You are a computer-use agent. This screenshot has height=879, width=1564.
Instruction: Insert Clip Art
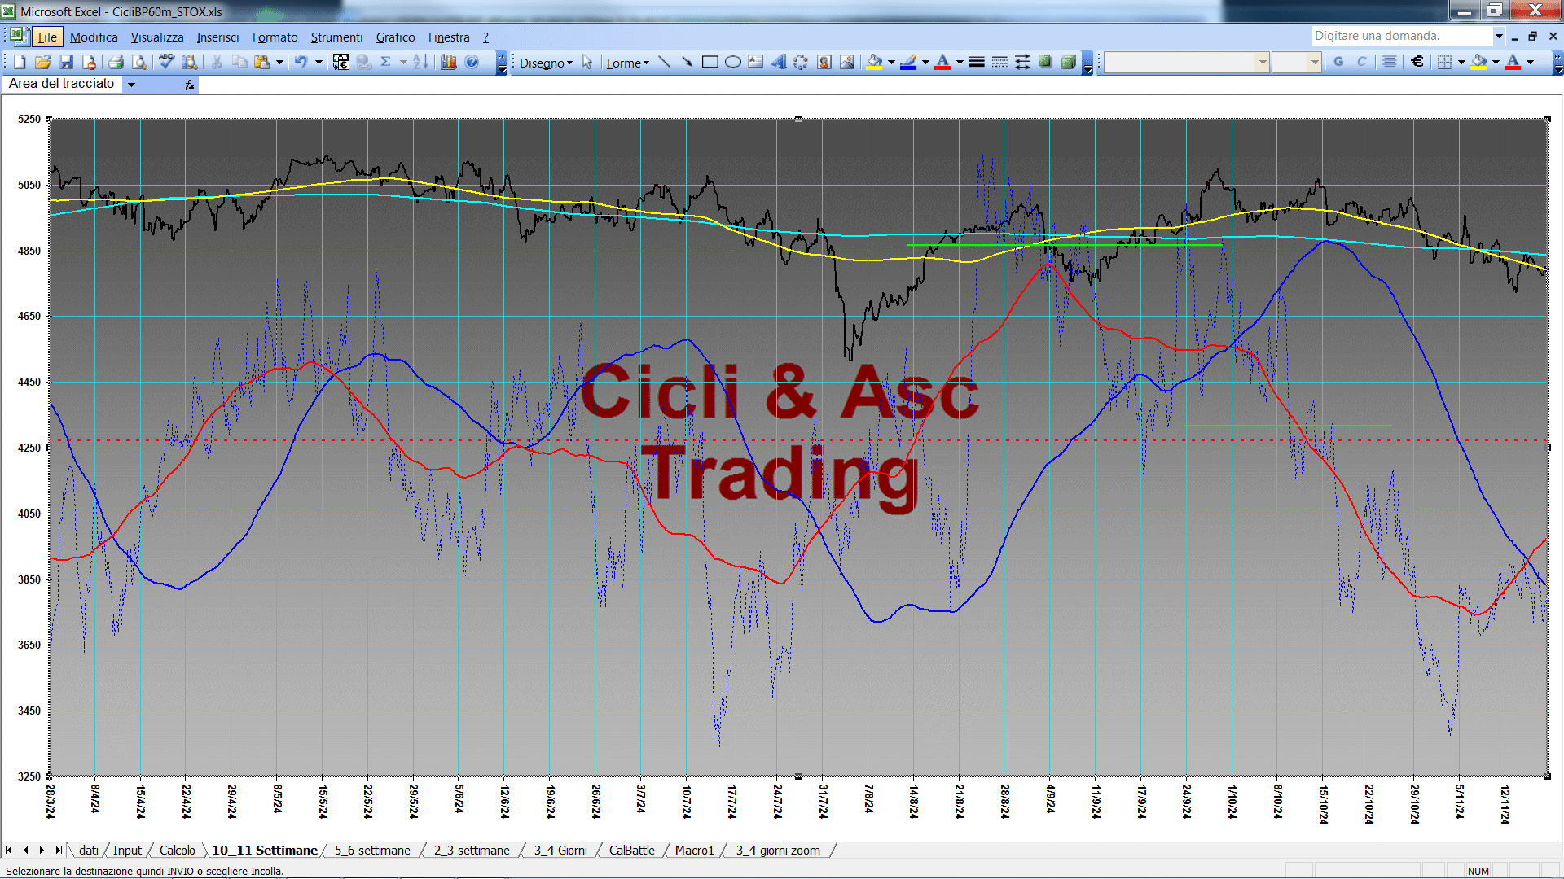[824, 62]
